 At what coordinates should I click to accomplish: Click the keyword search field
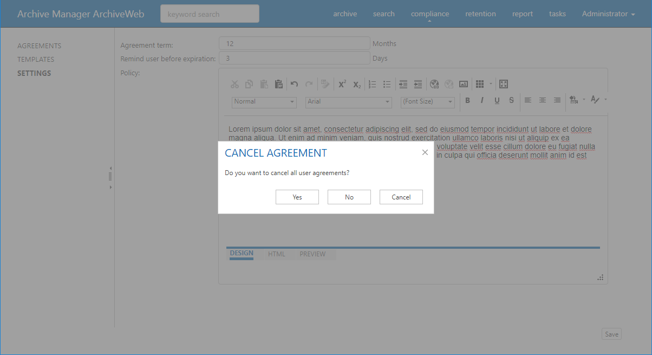tap(210, 14)
